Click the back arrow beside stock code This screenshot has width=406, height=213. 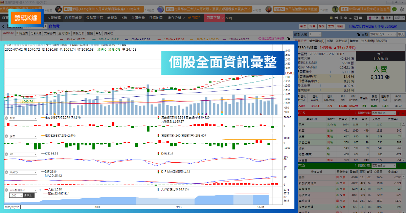[x=3, y=26]
